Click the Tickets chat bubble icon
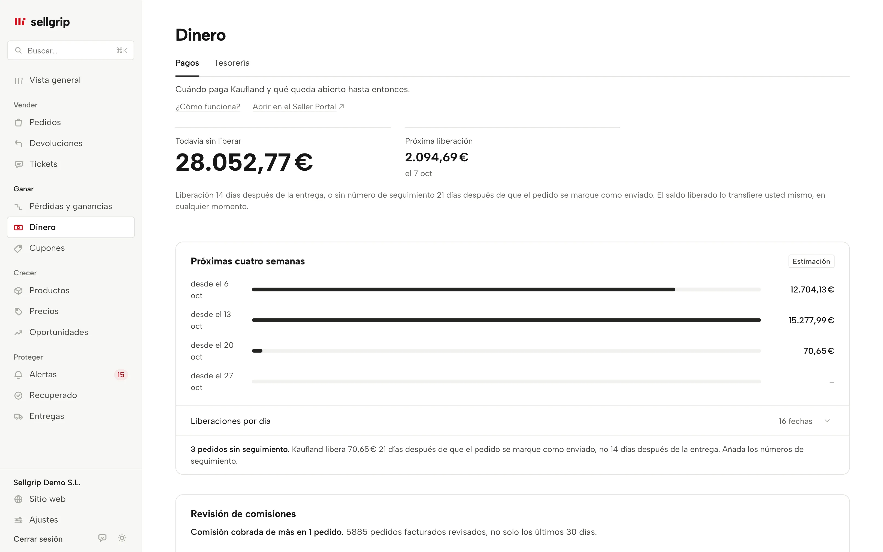883x552 pixels. [x=19, y=164]
